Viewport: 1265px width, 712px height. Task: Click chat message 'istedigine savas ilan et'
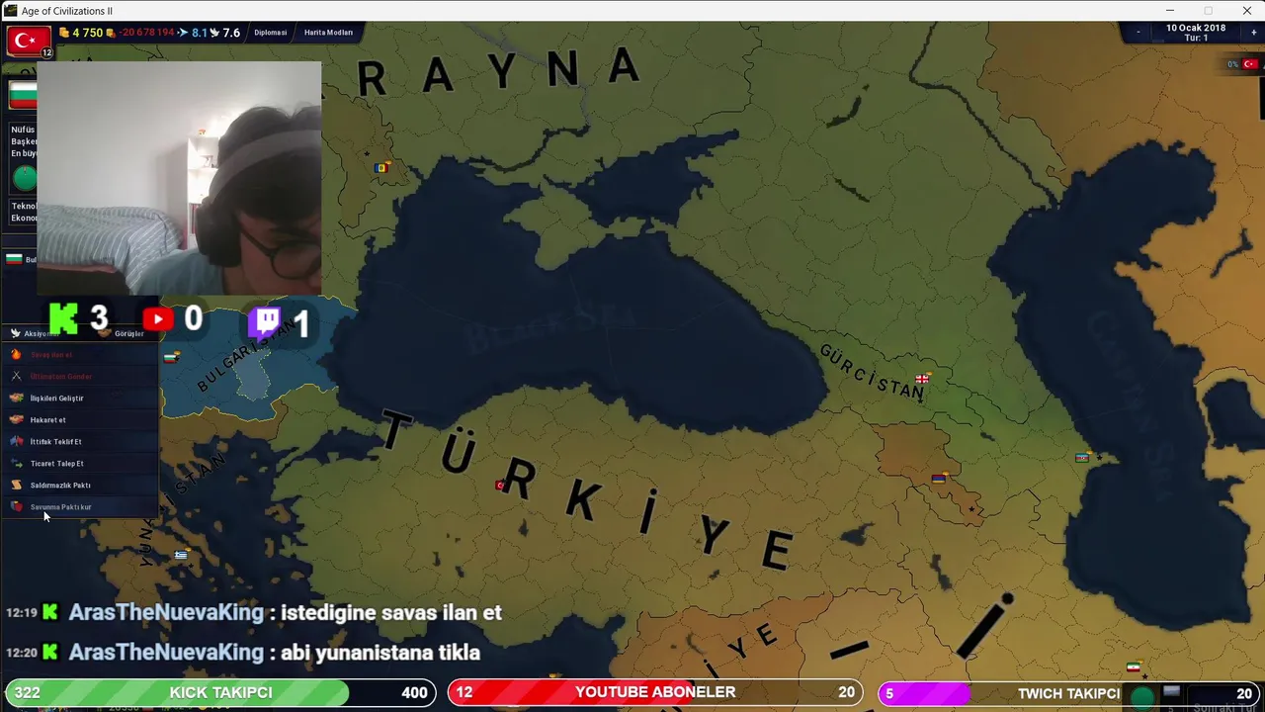pos(391,613)
